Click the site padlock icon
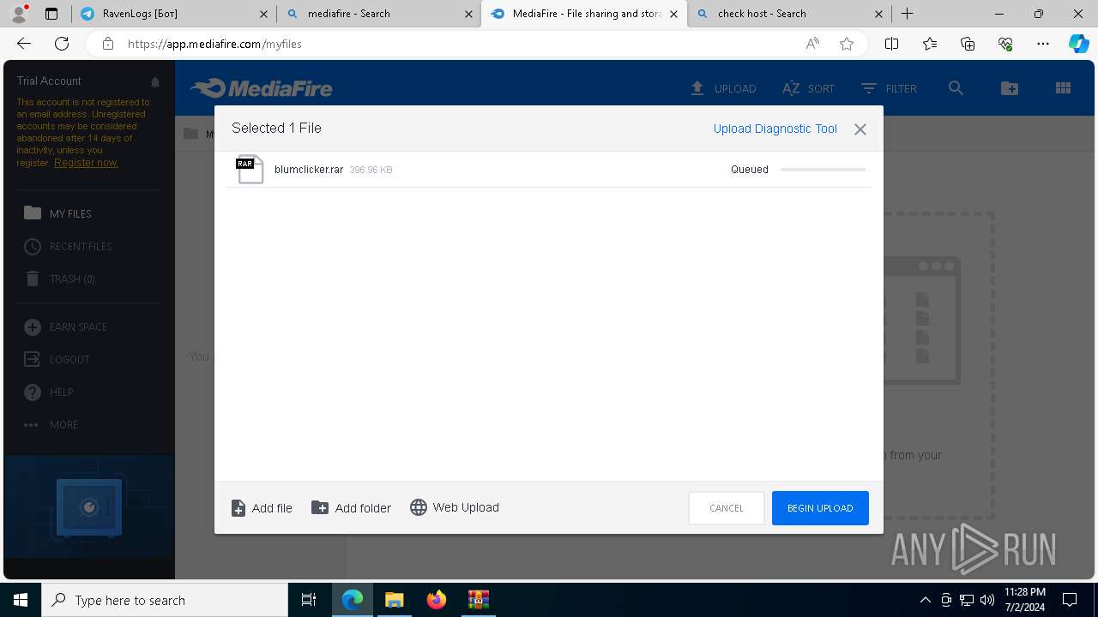 108,44
